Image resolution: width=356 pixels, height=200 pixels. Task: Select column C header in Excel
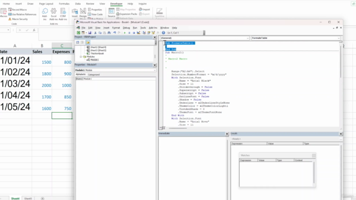[x=62, y=46]
